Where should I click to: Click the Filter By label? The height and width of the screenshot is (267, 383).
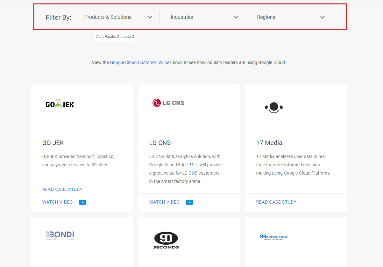point(59,18)
